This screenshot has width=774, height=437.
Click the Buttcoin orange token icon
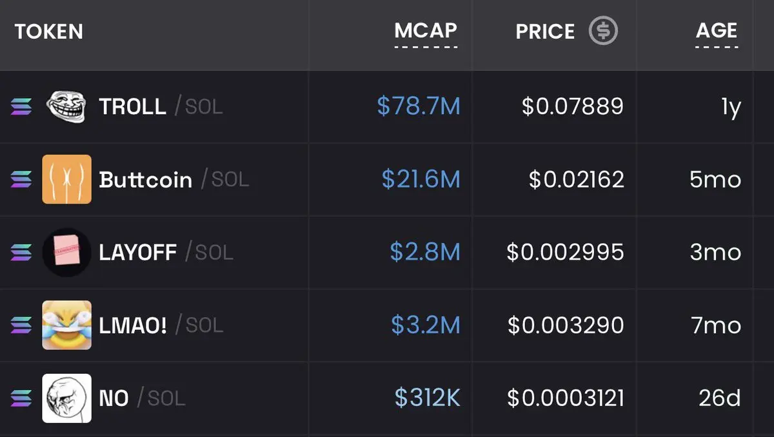tap(67, 179)
